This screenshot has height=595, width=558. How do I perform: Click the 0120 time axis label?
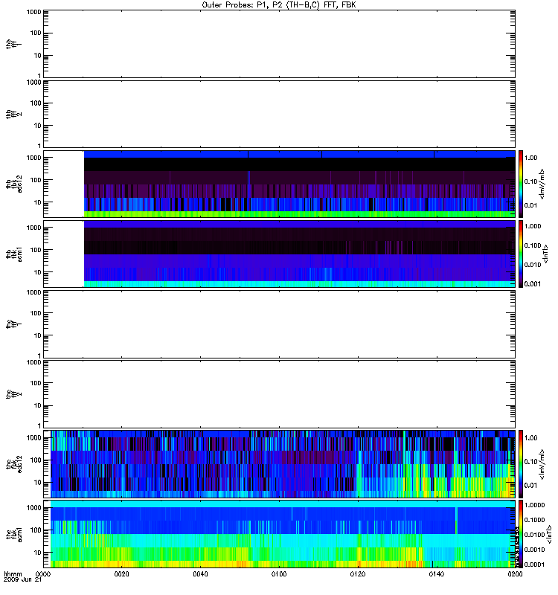358,575
